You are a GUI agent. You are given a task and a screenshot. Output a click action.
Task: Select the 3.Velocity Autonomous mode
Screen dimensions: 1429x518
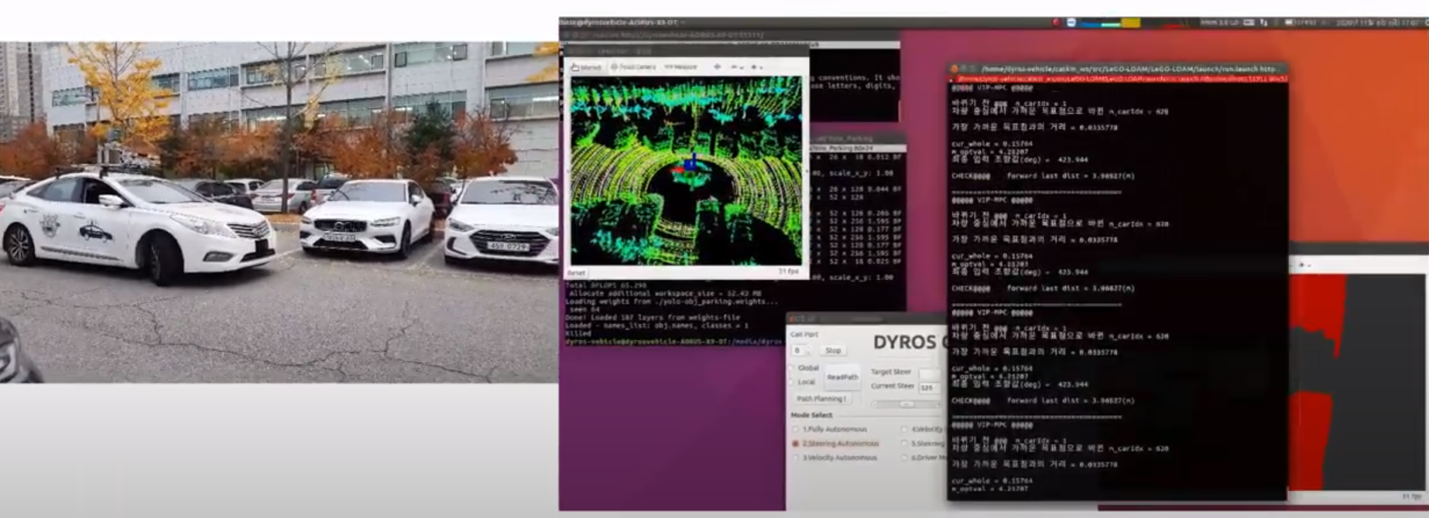pos(796,458)
